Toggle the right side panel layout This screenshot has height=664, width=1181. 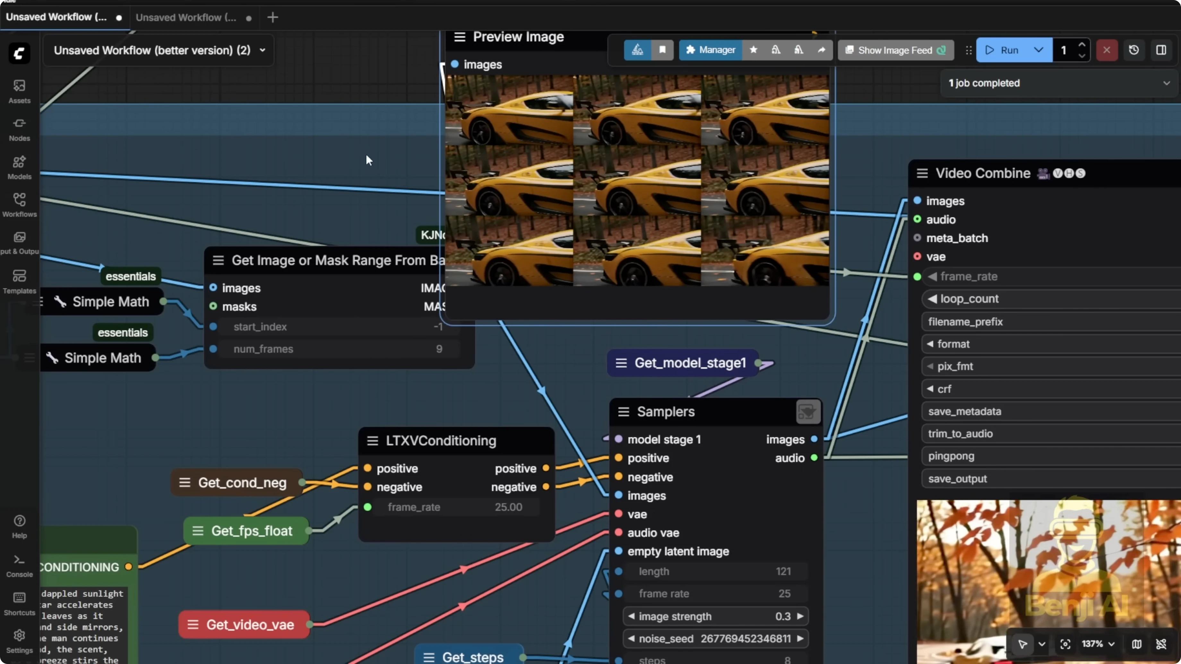[1161, 50]
